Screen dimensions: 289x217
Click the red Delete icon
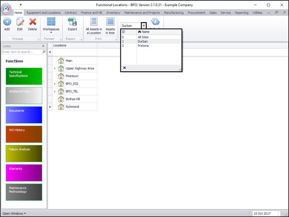pos(32,22)
